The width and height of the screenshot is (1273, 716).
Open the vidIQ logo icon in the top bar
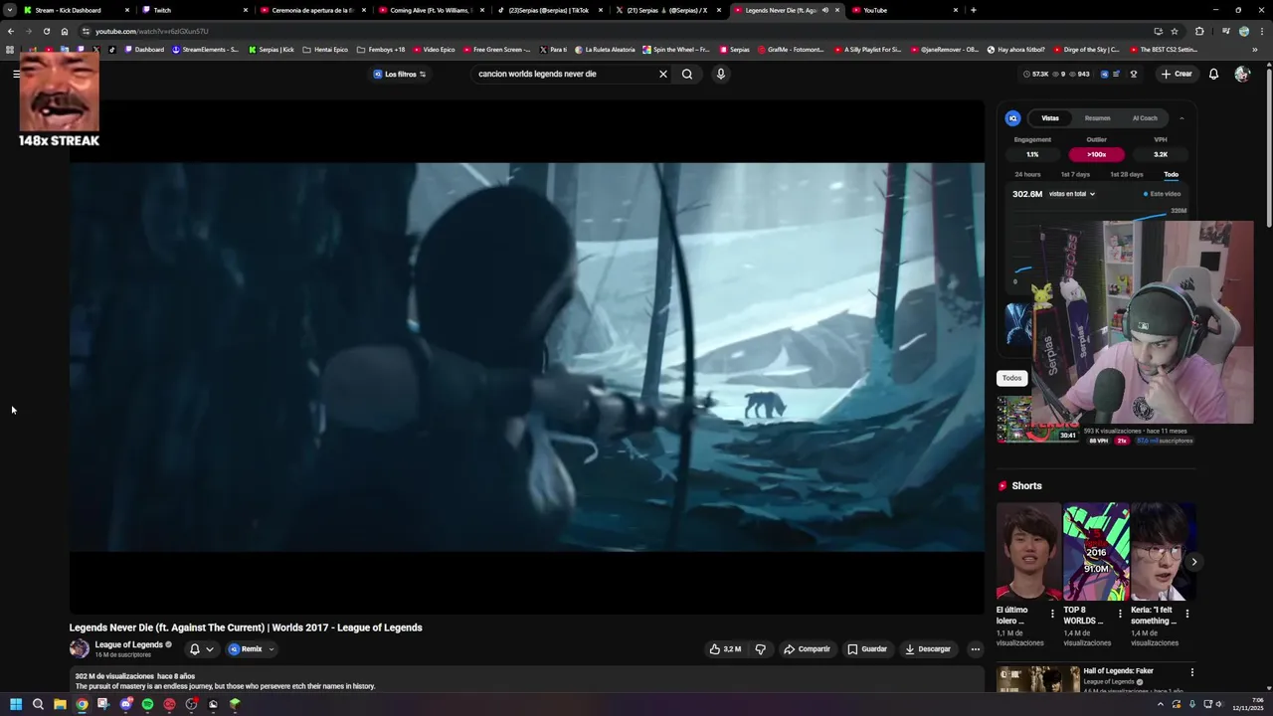1104,74
